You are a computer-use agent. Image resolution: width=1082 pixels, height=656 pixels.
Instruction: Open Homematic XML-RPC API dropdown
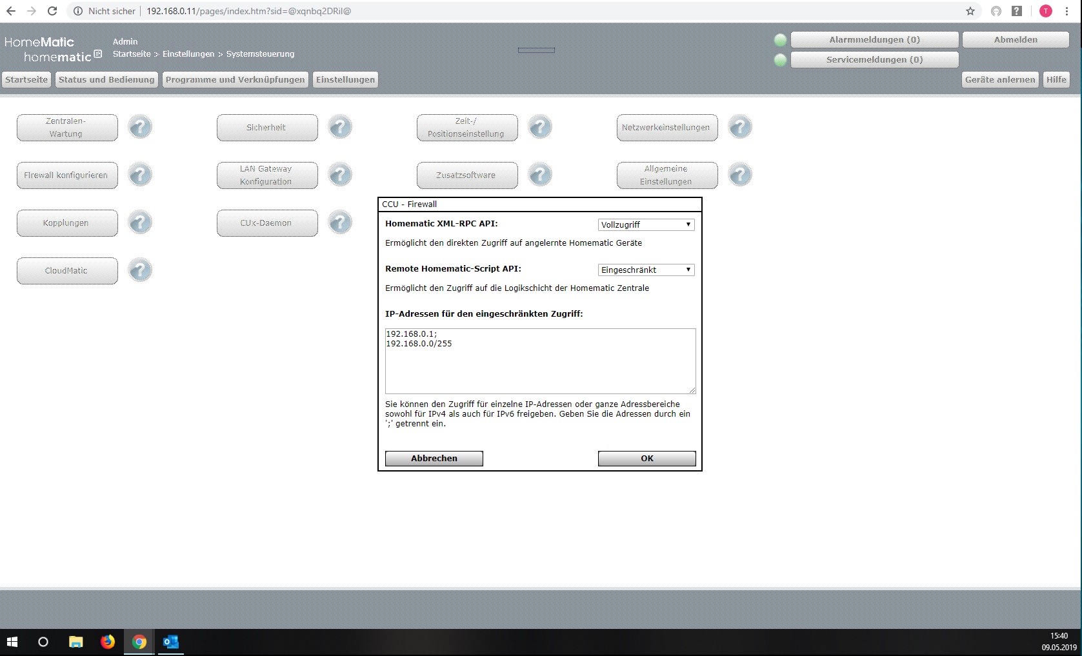coord(646,224)
